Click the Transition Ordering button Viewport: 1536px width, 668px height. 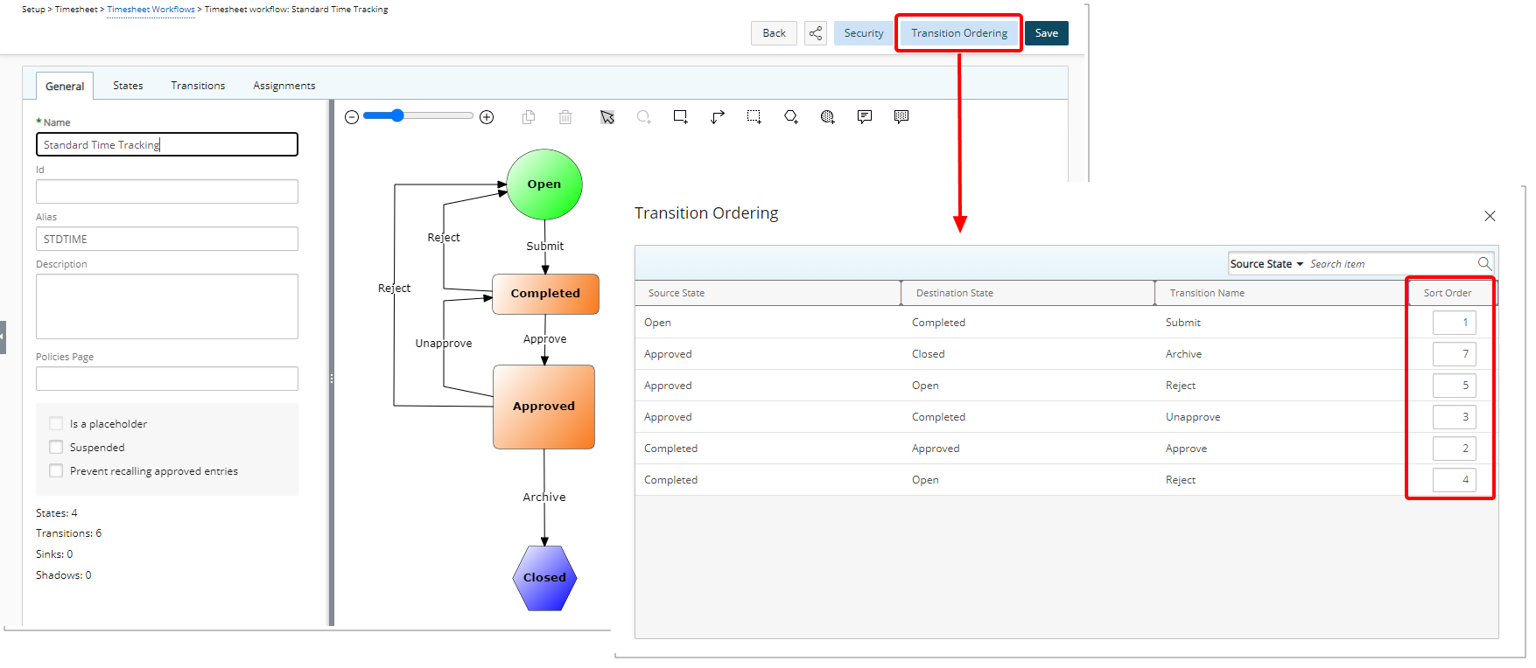(x=959, y=33)
